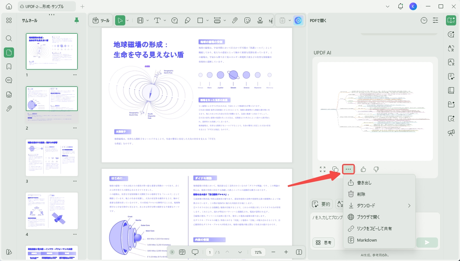Open page 3 thumbnail
Viewport: 460px width, 261px height.
[52, 158]
